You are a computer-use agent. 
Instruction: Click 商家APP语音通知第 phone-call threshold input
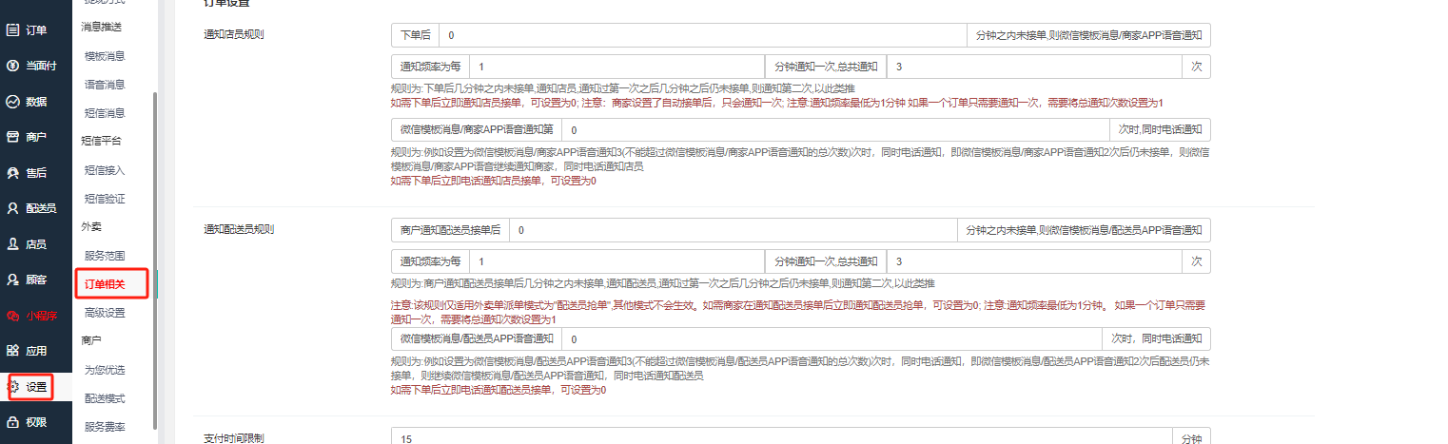point(835,130)
